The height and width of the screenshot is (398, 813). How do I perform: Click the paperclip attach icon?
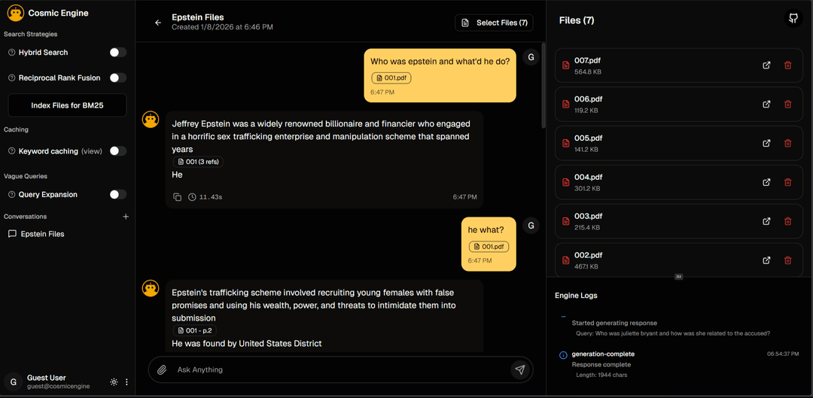tap(162, 369)
